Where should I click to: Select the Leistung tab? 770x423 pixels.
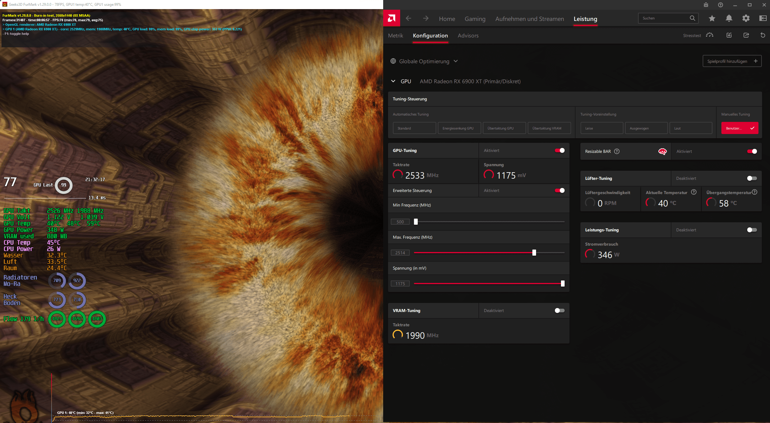click(585, 19)
